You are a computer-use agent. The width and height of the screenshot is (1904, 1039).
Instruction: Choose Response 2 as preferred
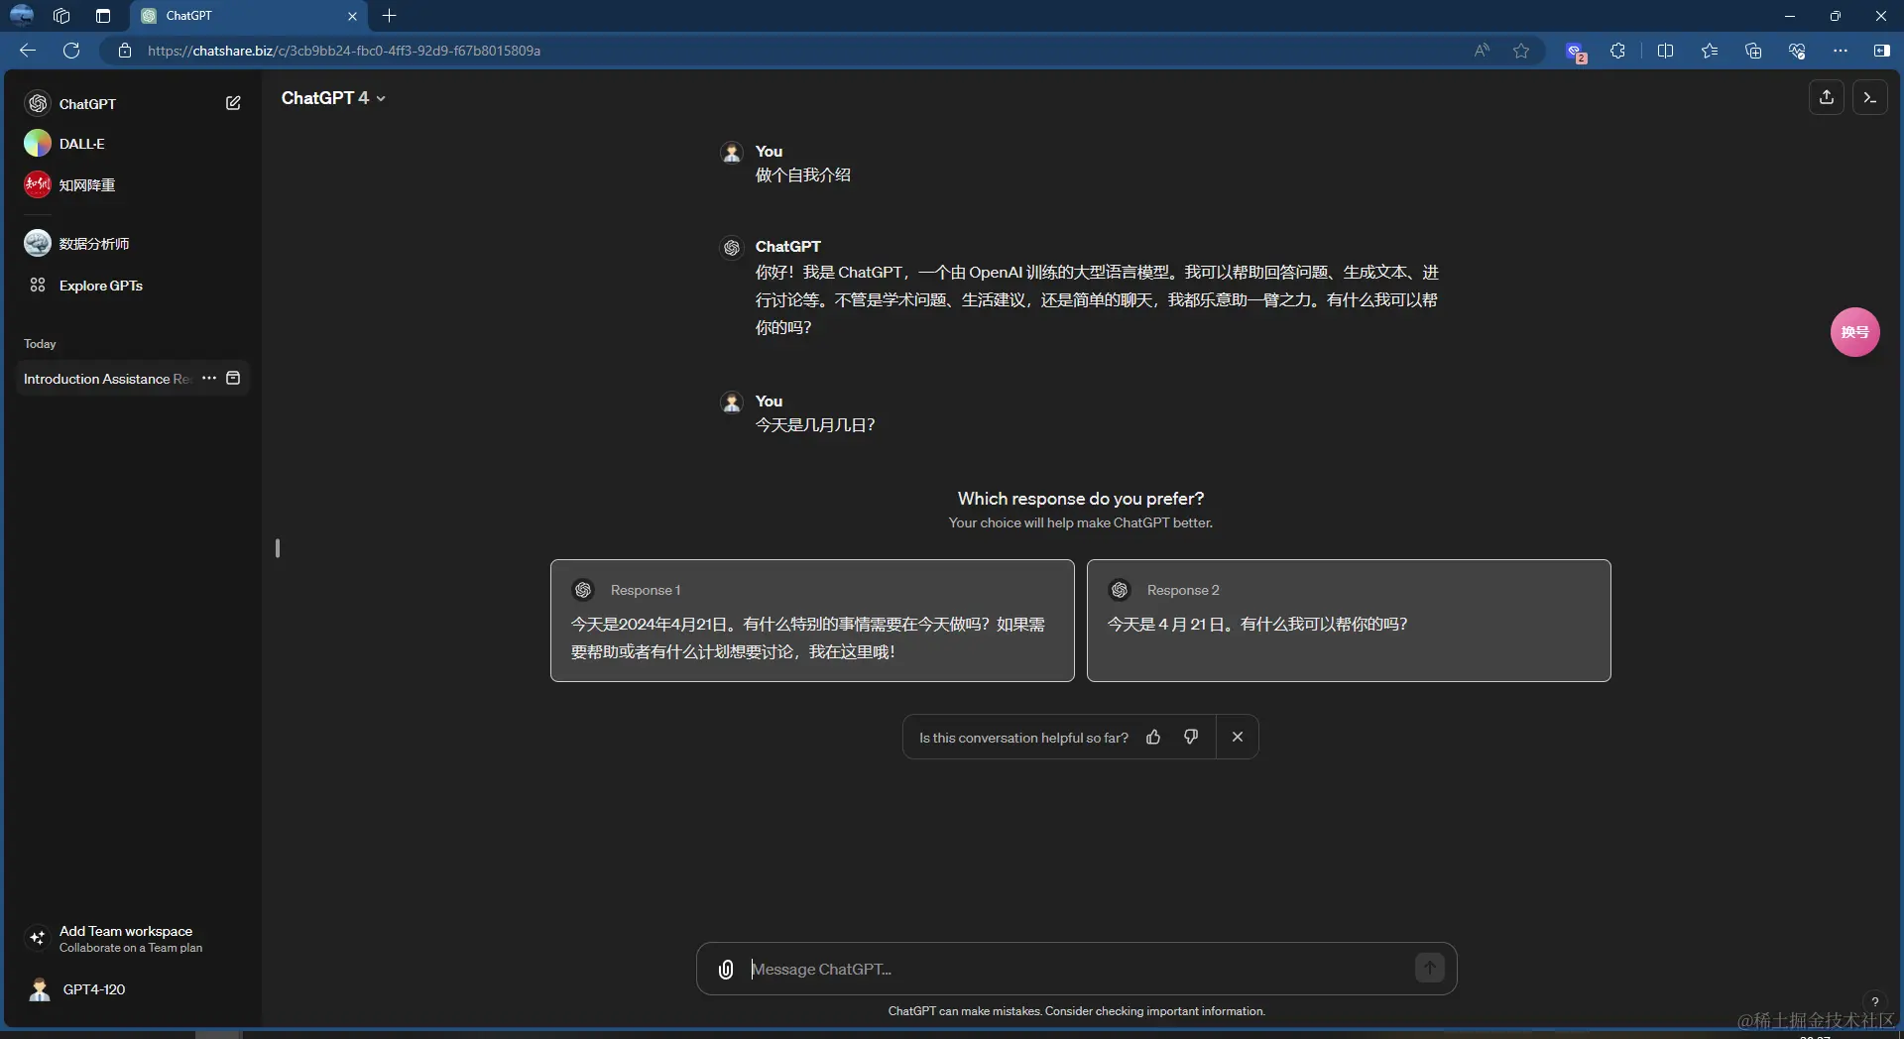(x=1349, y=621)
